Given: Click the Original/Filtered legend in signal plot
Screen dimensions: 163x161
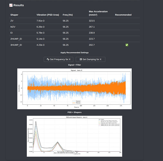Looking at the screenshot, I should click(76, 102).
